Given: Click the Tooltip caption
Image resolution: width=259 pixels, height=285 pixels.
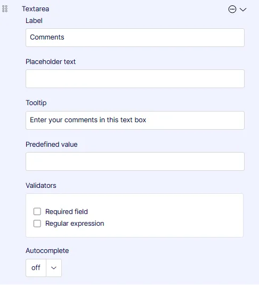Looking at the screenshot, I should 36,103.
